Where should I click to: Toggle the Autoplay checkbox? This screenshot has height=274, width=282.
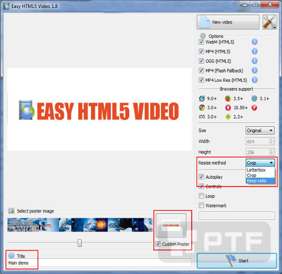201,177
